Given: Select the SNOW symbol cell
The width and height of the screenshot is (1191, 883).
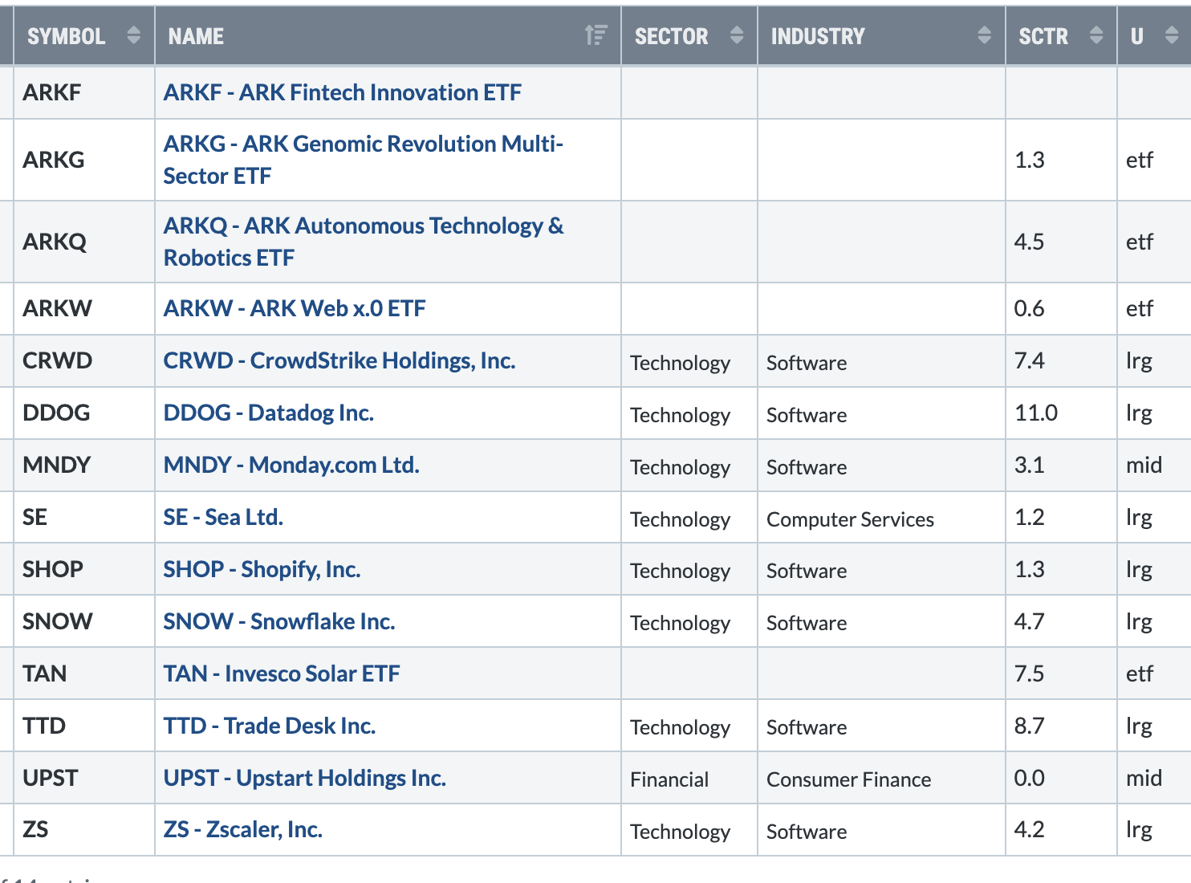Looking at the screenshot, I should pyautogui.click(x=84, y=621).
